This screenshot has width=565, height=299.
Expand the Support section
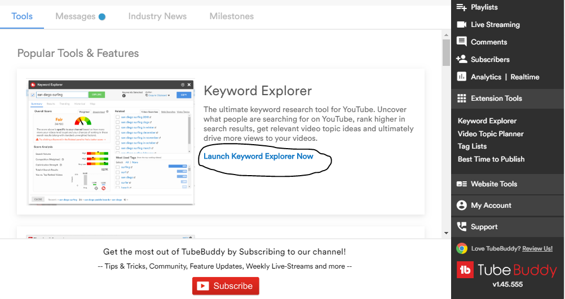[507, 227]
